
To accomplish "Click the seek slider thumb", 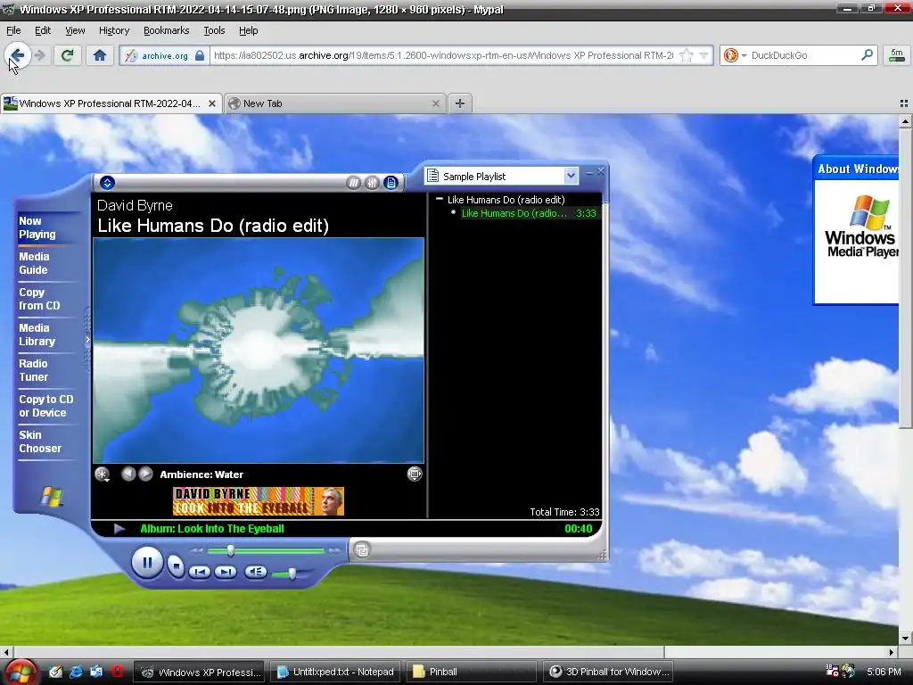I will [231, 550].
